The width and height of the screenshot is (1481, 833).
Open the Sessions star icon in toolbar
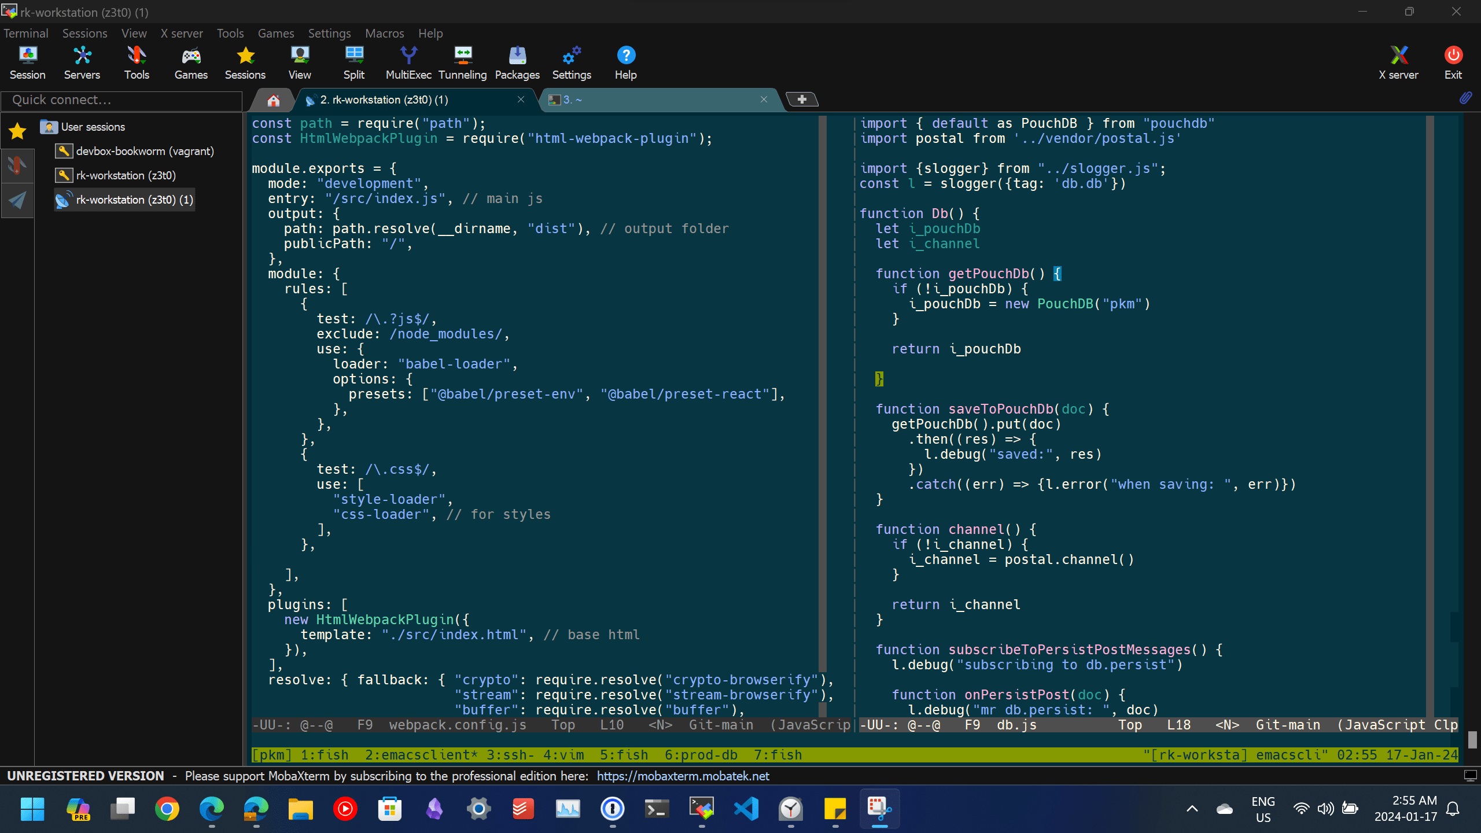click(x=245, y=63)
